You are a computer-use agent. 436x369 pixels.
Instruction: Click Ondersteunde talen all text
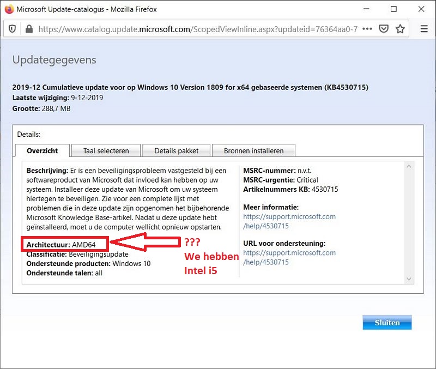[64, 273]
